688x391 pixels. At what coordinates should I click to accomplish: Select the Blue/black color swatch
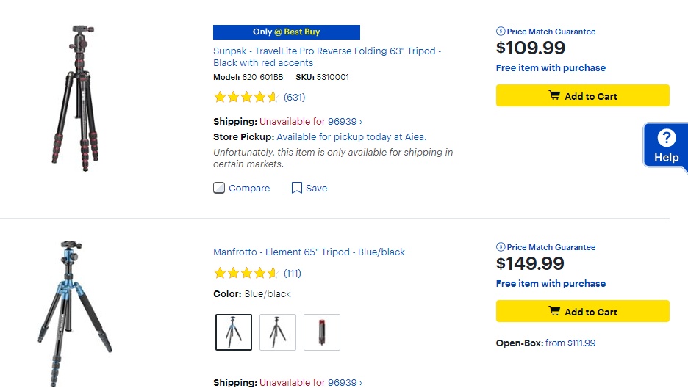[x=234, y=332]
